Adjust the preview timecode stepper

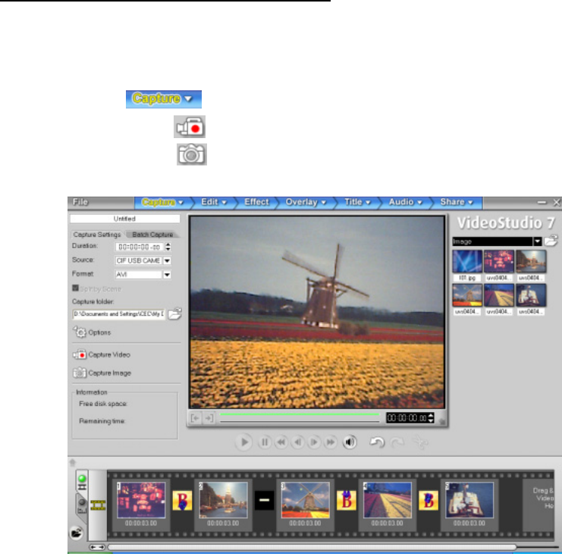coord(431,417)
